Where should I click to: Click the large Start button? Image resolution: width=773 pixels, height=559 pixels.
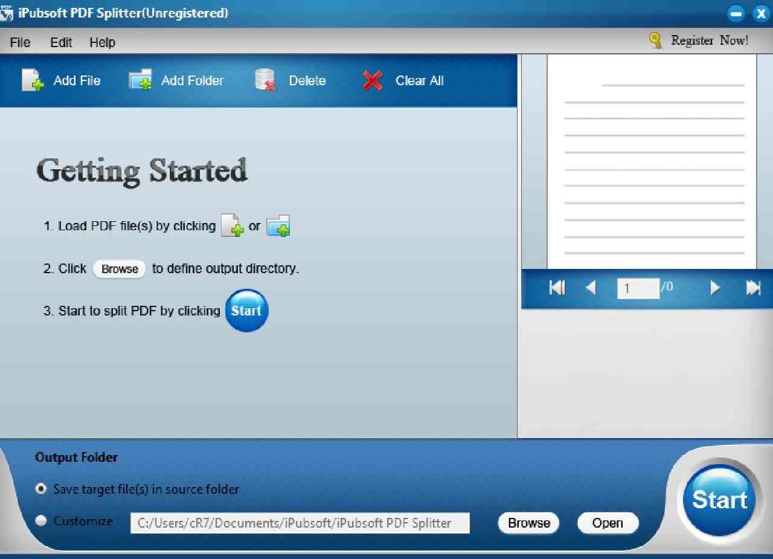[719, 500]
